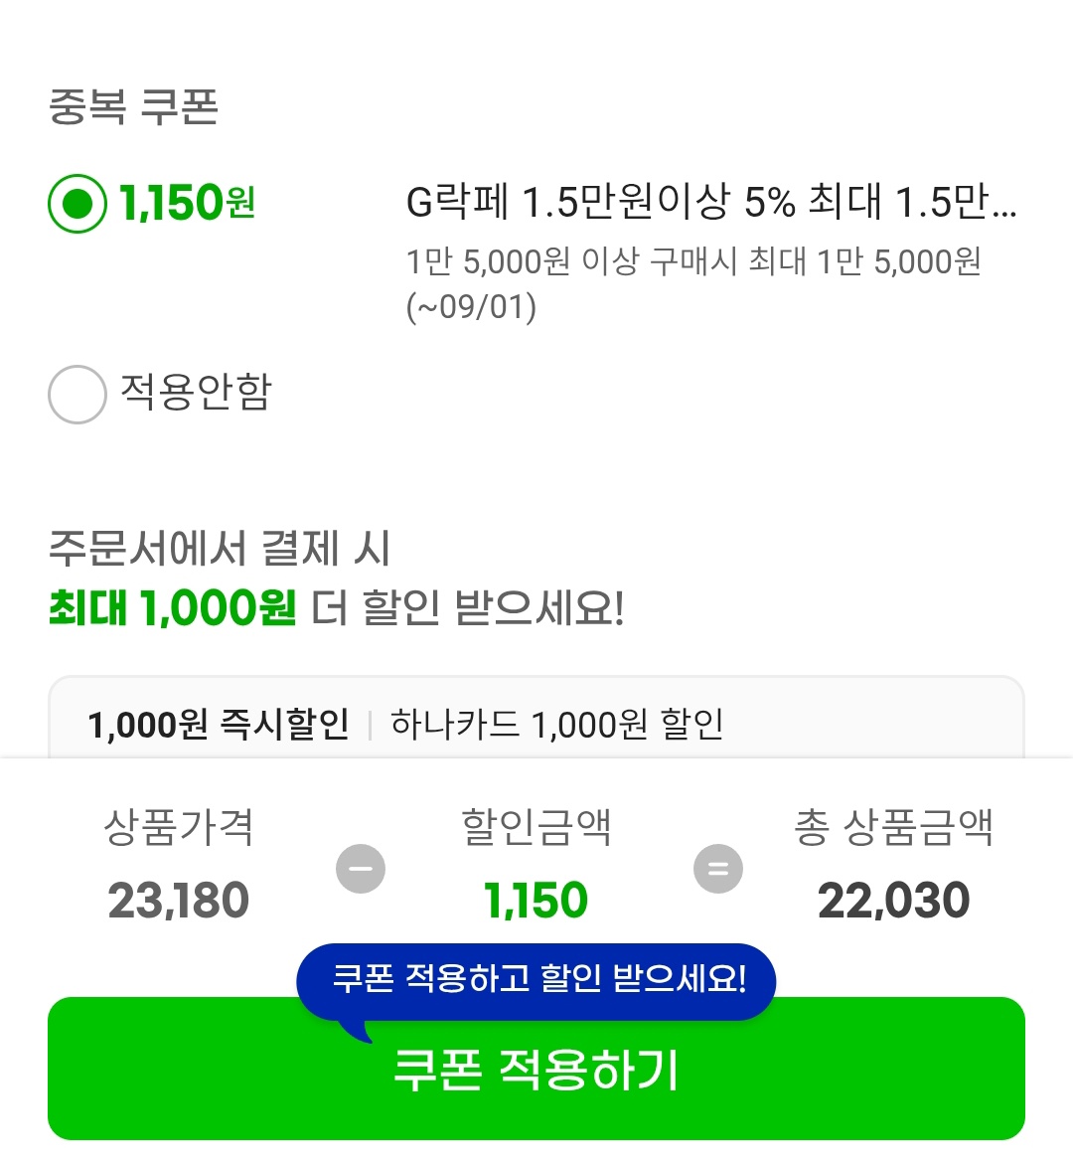The height and width of the screenshot is (1163, 1073).
Task: Click the 총 상품금액 label
Action: pyautogui.click(x=893, y=827)
